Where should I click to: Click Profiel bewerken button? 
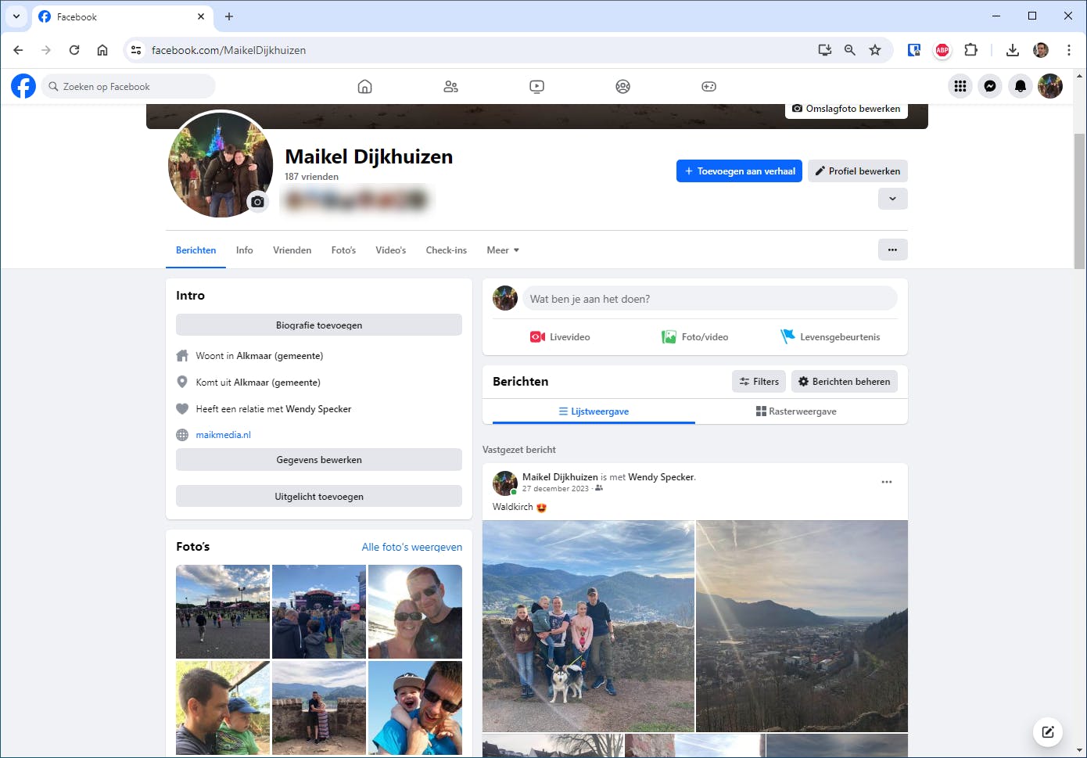857,171
